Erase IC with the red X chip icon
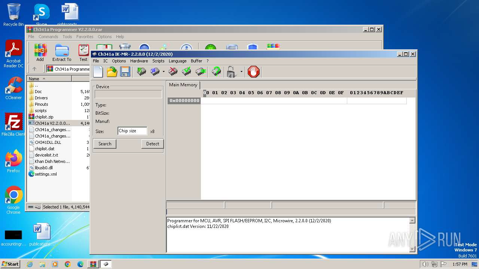479x269 pixels. point(173,72)
